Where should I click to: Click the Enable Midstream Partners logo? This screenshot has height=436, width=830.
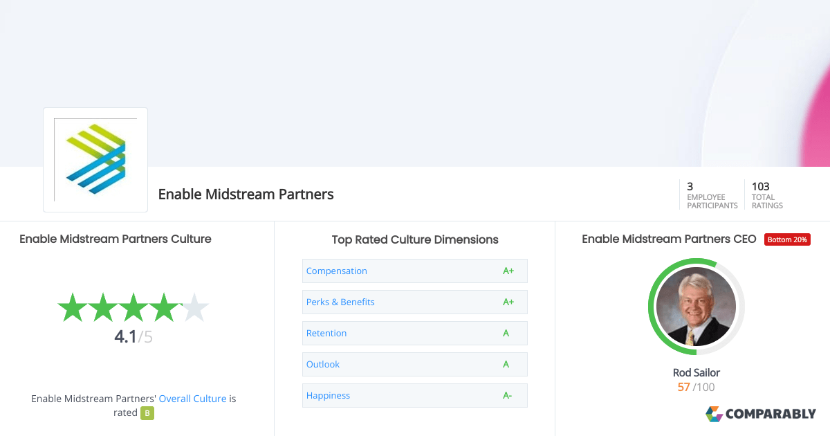(x=95, y=159)
